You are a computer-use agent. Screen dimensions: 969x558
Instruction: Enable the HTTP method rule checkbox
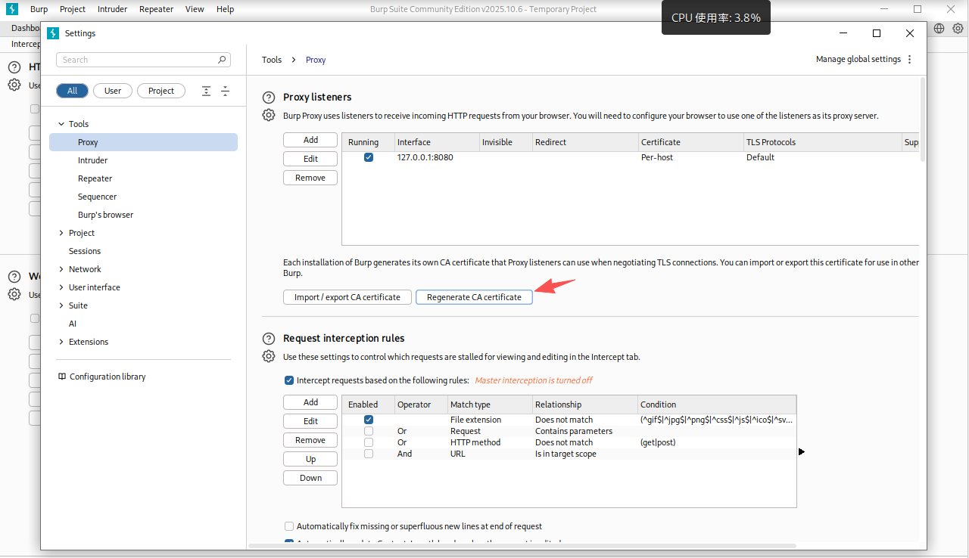point(369,442)
